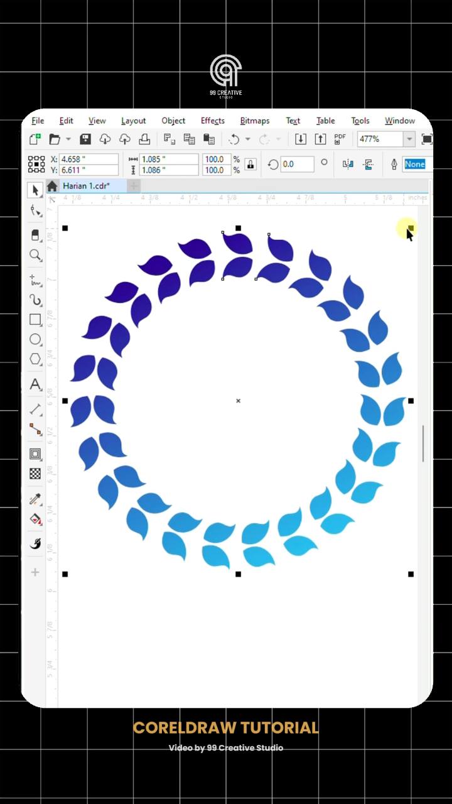Screen dimensions: 452x804
Task: Print the document
Action: click(144, 139)
